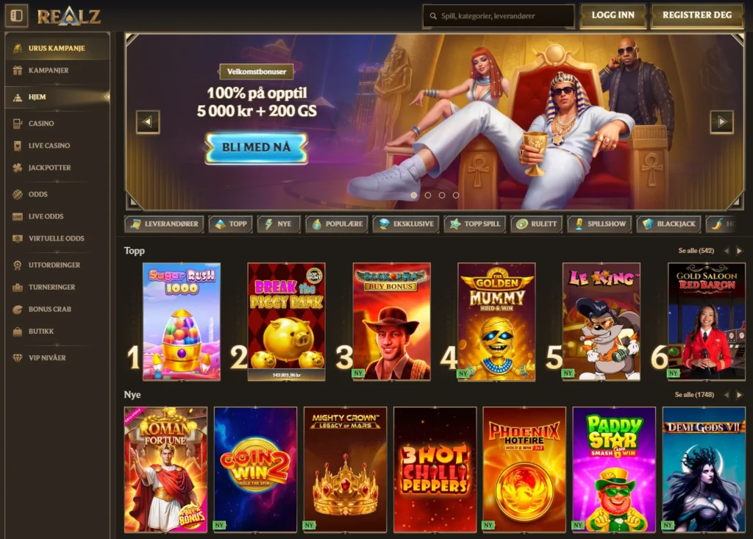Toggle the sidebar collapse icon beside the logo
Image resolution: width=753 pixels, height=539 pixels.
(x=16, y=16)
